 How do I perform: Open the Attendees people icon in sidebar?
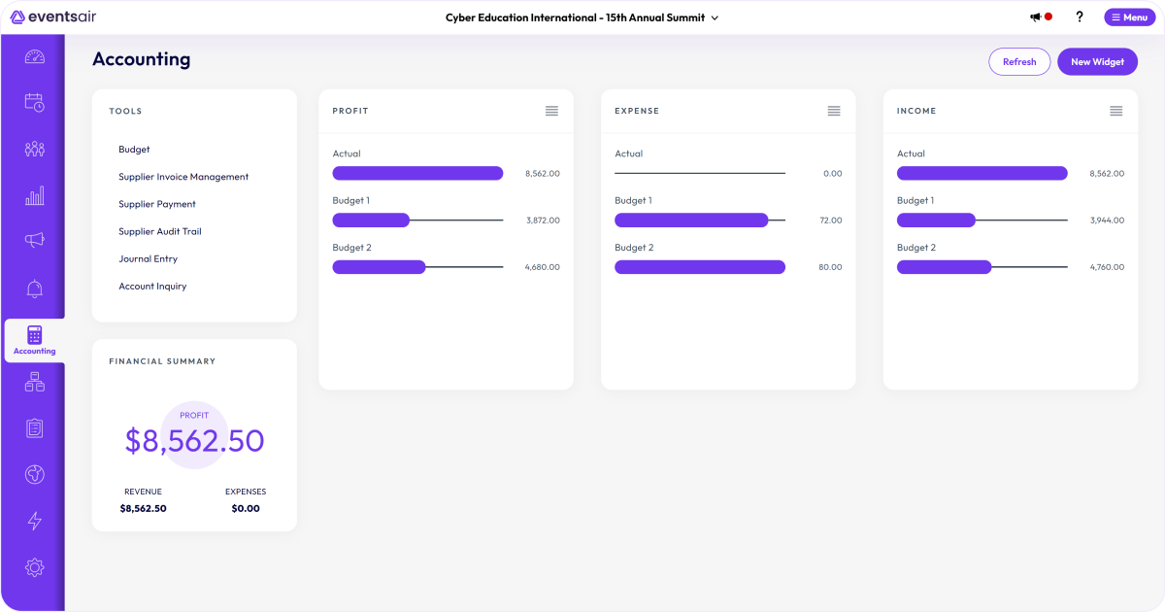pos(35,149)
